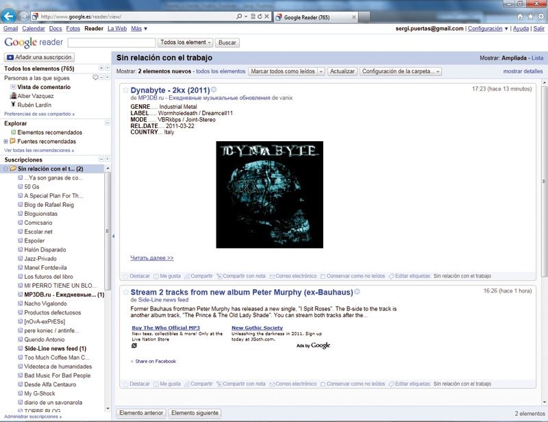Open Calendar from the Google bar
Viewport: 548px width, 422px height.
(x=34, y=29)
